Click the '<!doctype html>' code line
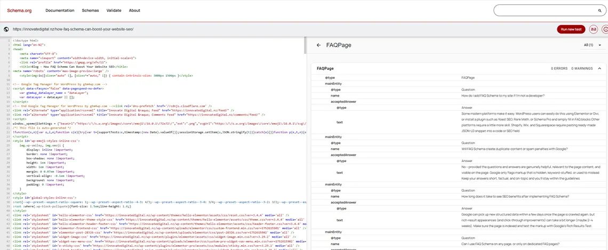Image resolution: width=608 pixels, height=250 pixels. pyautogui.click(x=25, y=41)
